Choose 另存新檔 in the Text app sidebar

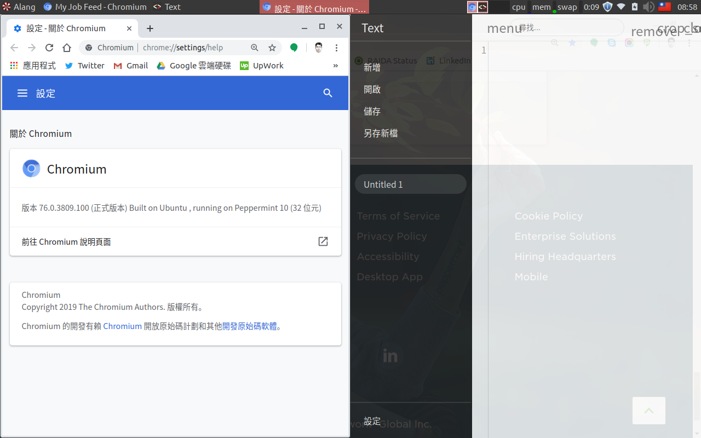point(381,133)
